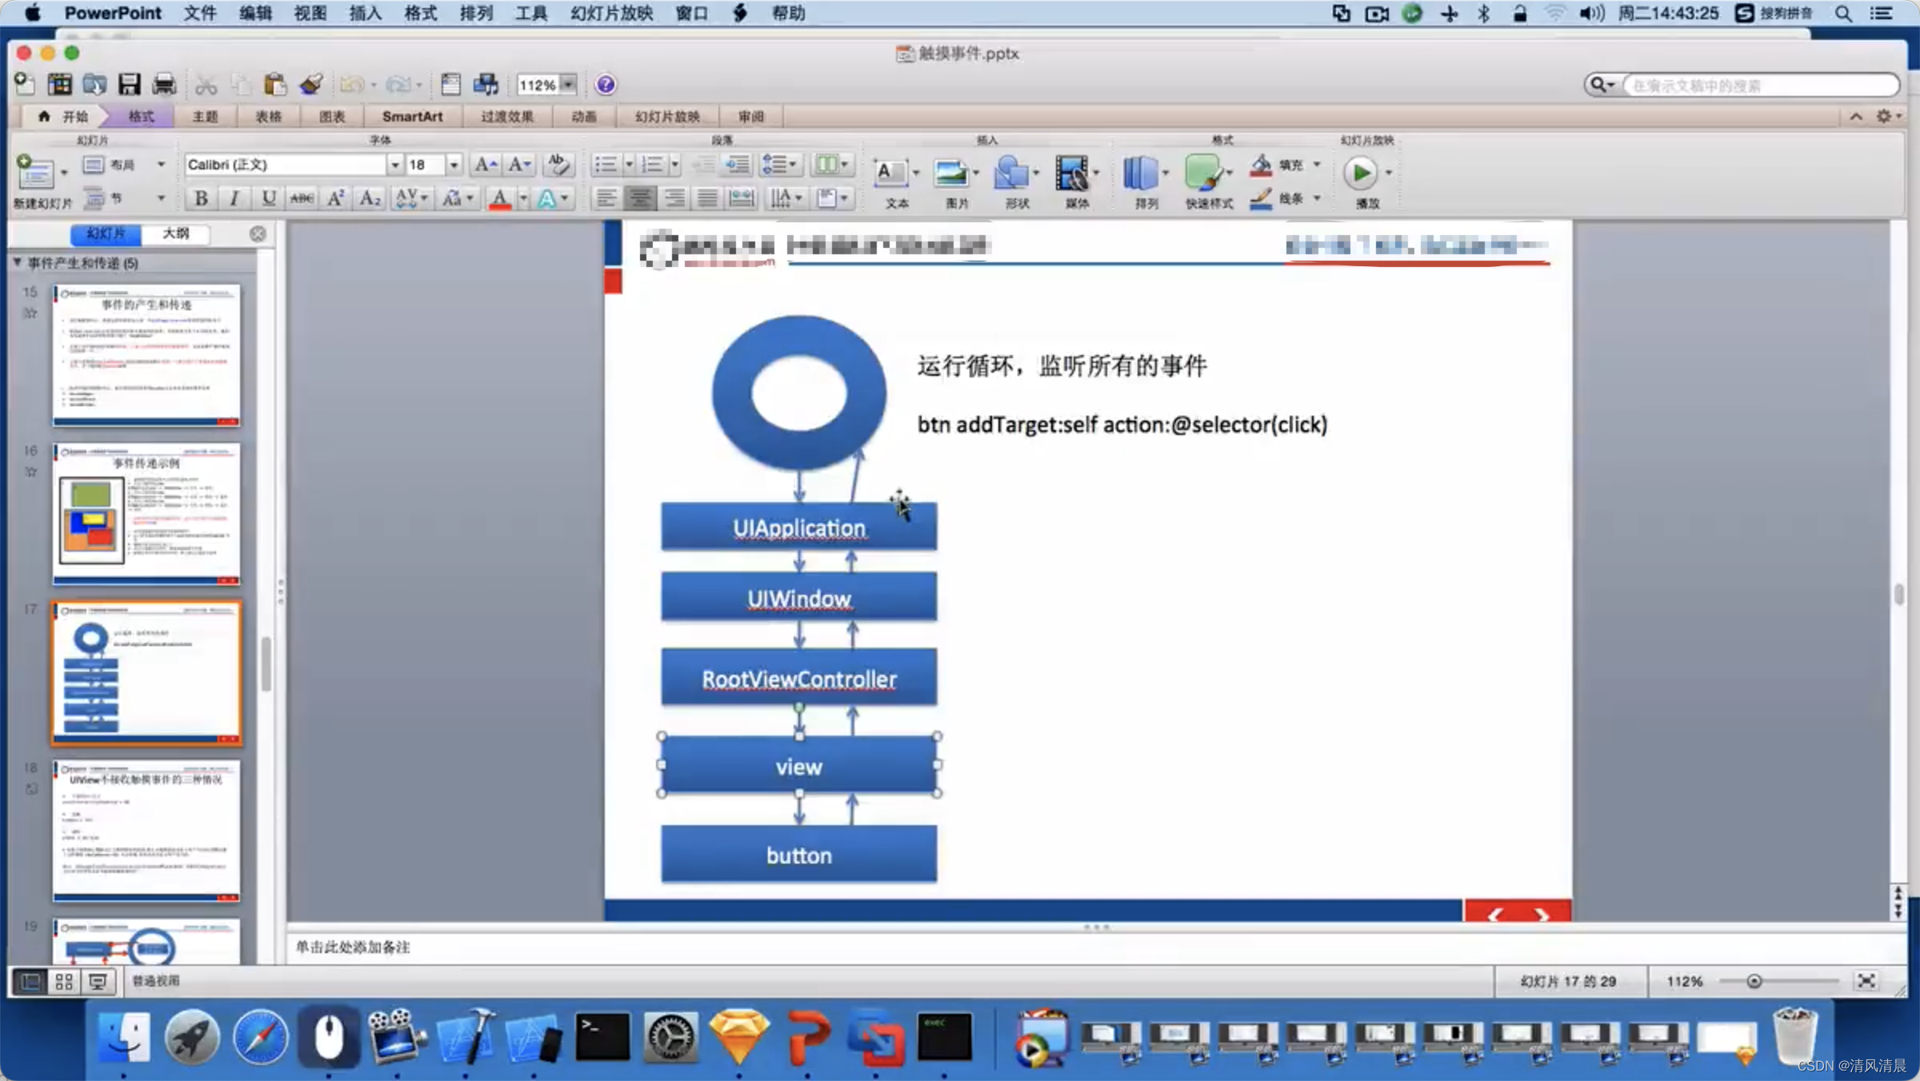Align text right
Viewport: 1920px width, 1081px height.
coord(674,197)
